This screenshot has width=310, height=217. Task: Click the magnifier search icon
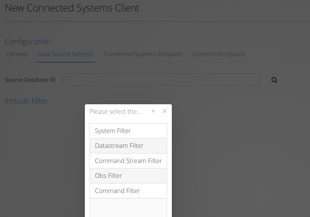tap(274, 80)
